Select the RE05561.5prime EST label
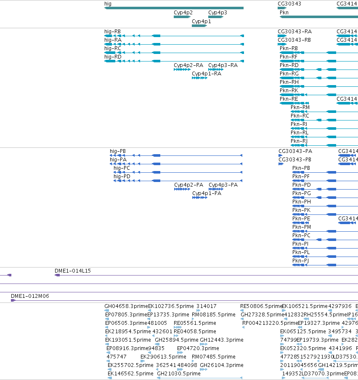This screenshot has width=358, height=380. point(195,323)
